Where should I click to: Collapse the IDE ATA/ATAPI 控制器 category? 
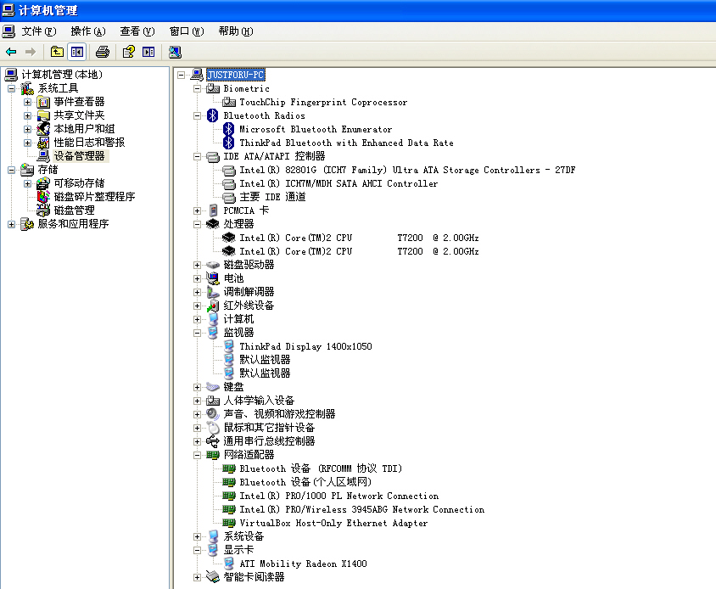click(x=198, y=156)
